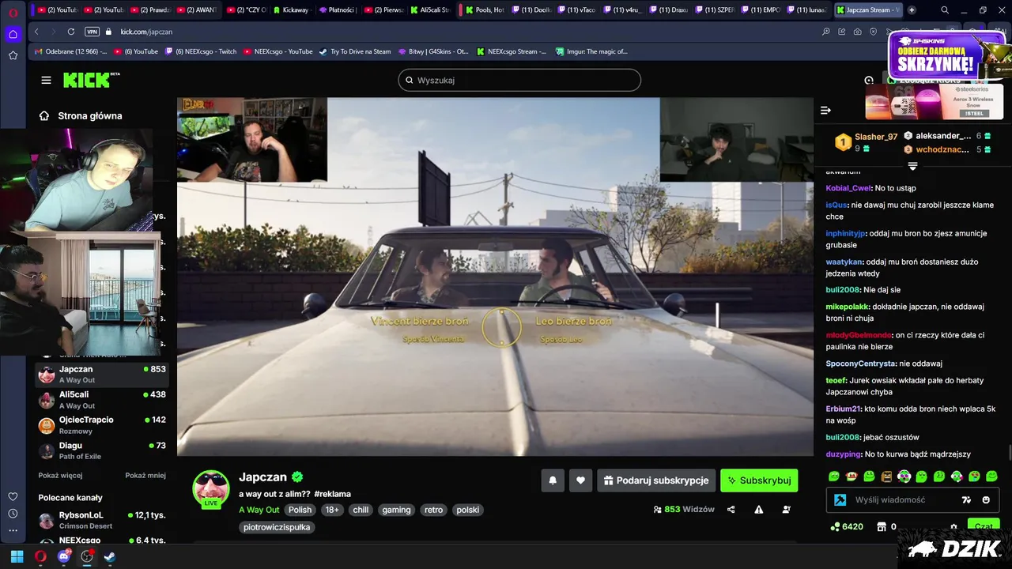The height and width of the screenshot is (569, 1012).
Task: Click the blue hammer badge in chat input
Action: tap(840, 499)
